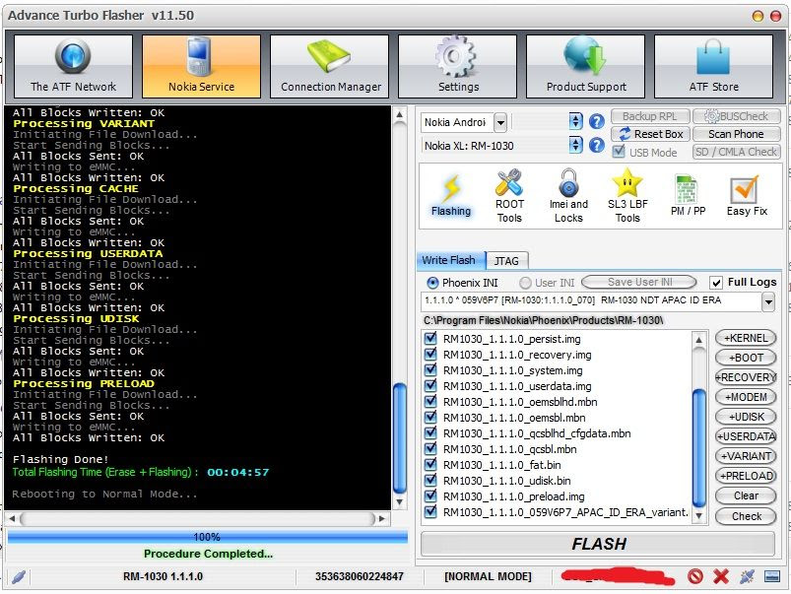Screen dimensions: 791x594
Task: Click the red X cancel icon in status bar
Action: (x=721, y=576)
